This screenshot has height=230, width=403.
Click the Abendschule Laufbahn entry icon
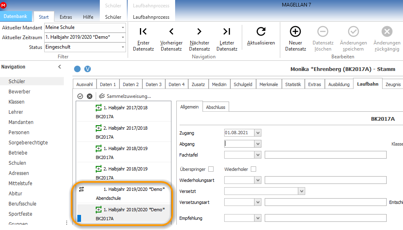pos(81,189)
